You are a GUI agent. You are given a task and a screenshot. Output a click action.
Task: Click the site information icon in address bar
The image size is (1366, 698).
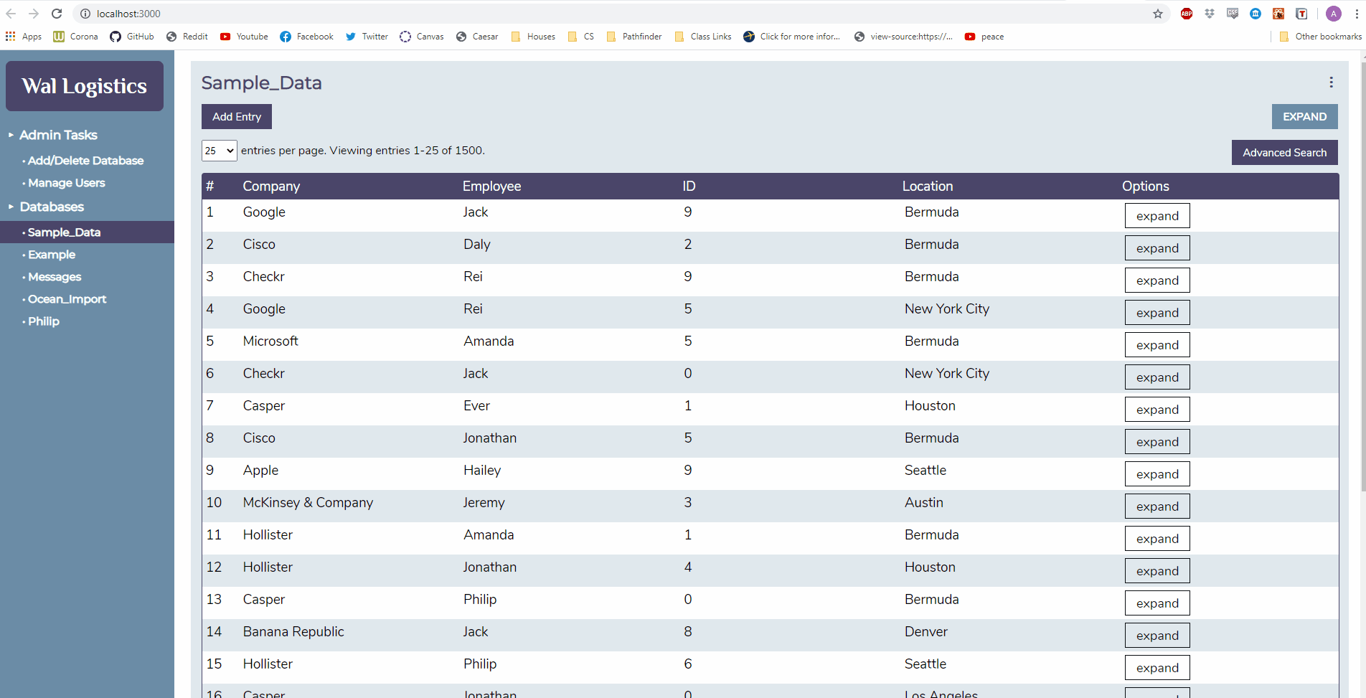pyautogui.click(x=85, y=14)
